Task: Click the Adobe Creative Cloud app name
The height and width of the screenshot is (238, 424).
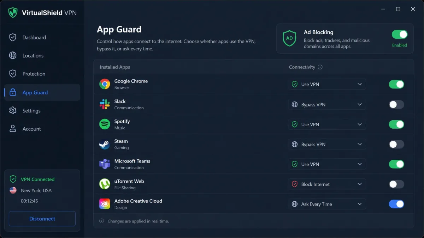Action: coord(138,201)
